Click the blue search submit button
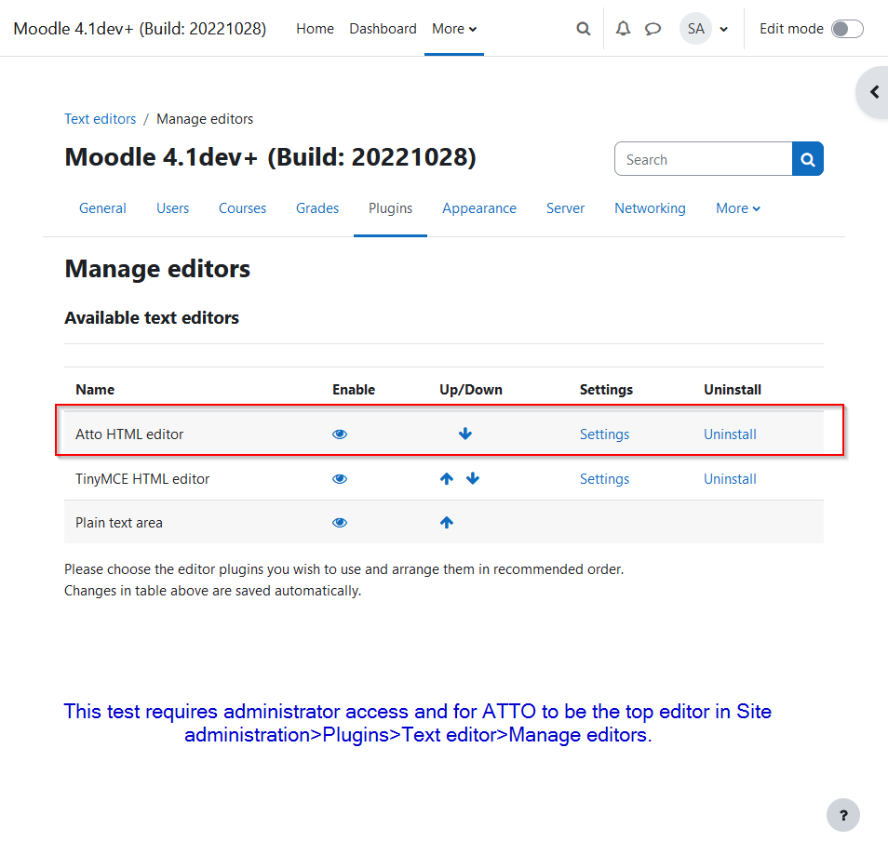The width and height of the screenshot is (888, 855). click(x=808, y=159)
